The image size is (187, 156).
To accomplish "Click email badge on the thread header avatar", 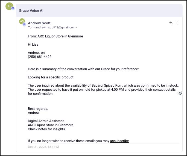I will point(13,8).
